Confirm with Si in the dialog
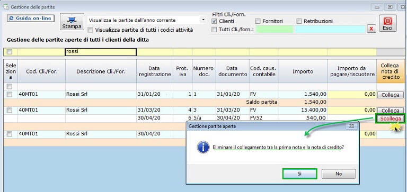 tap(299, 174)
